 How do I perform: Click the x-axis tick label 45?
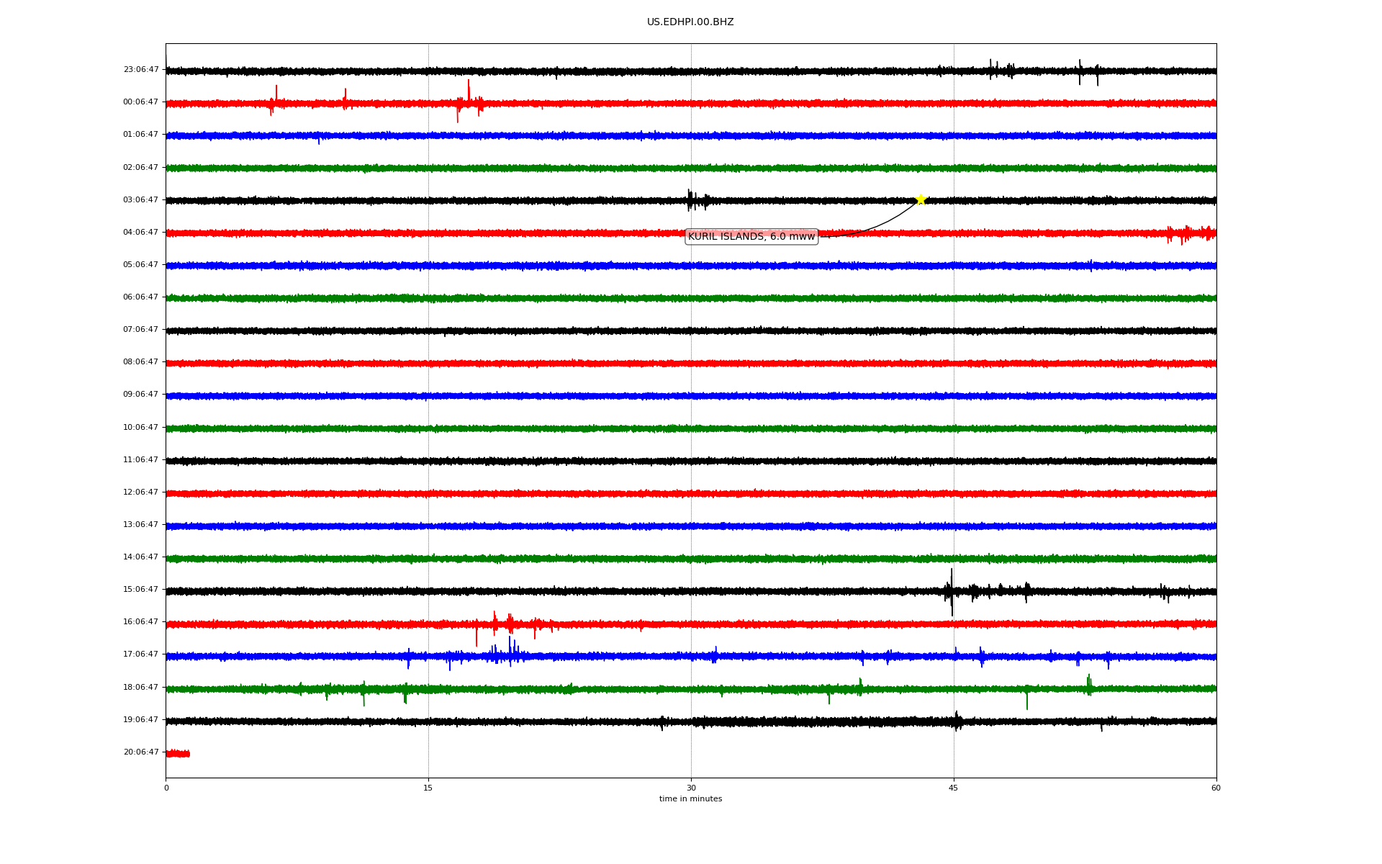tap(954, 788)
